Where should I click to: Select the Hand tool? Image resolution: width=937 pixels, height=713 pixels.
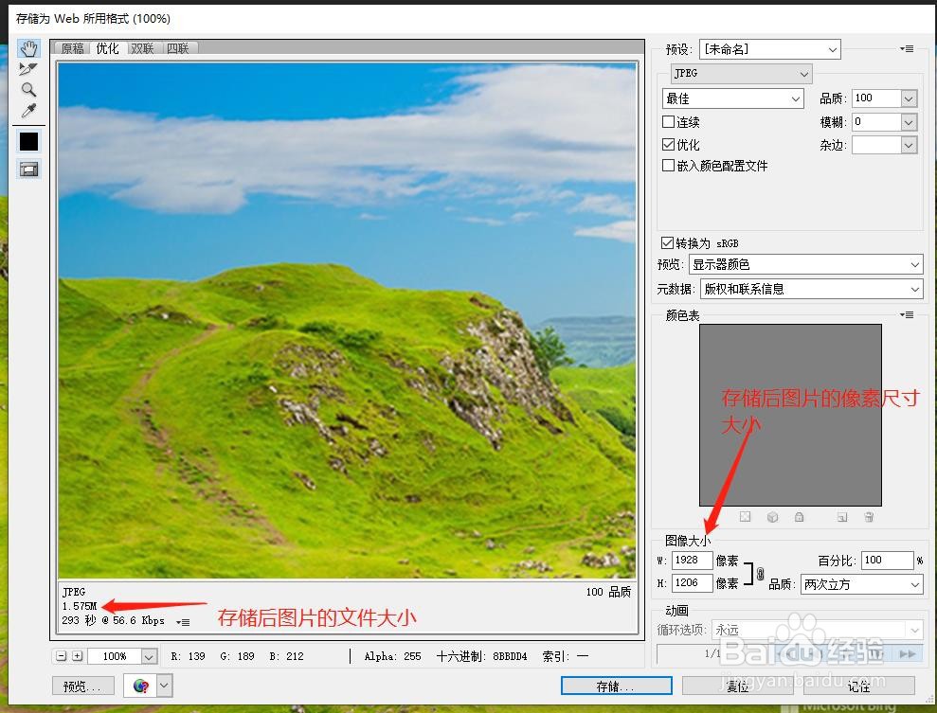[x=28, y=48]
